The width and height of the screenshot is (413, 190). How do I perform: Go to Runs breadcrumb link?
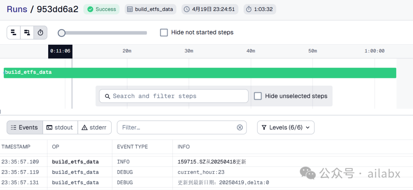(x=17, y=9)
